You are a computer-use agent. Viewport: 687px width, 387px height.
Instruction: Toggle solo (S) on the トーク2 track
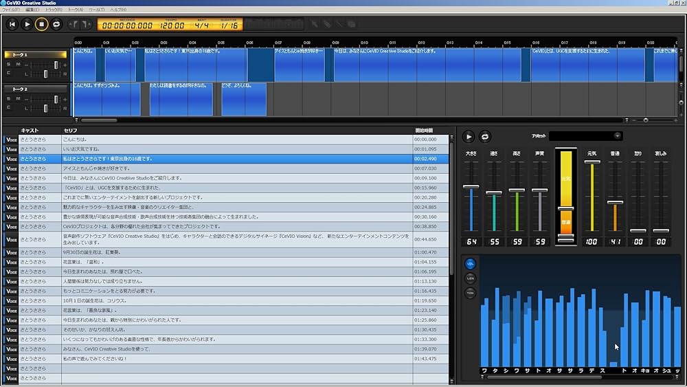tap(8, 99)
